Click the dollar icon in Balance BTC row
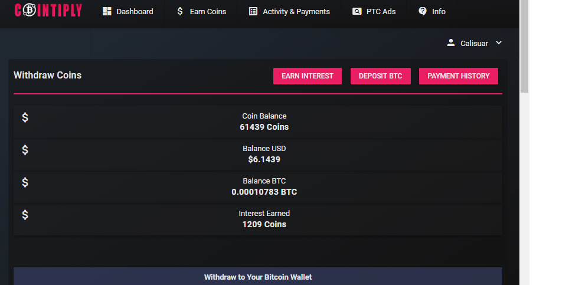569x285 pixels. pyautogui.click(x=25, y=182)
